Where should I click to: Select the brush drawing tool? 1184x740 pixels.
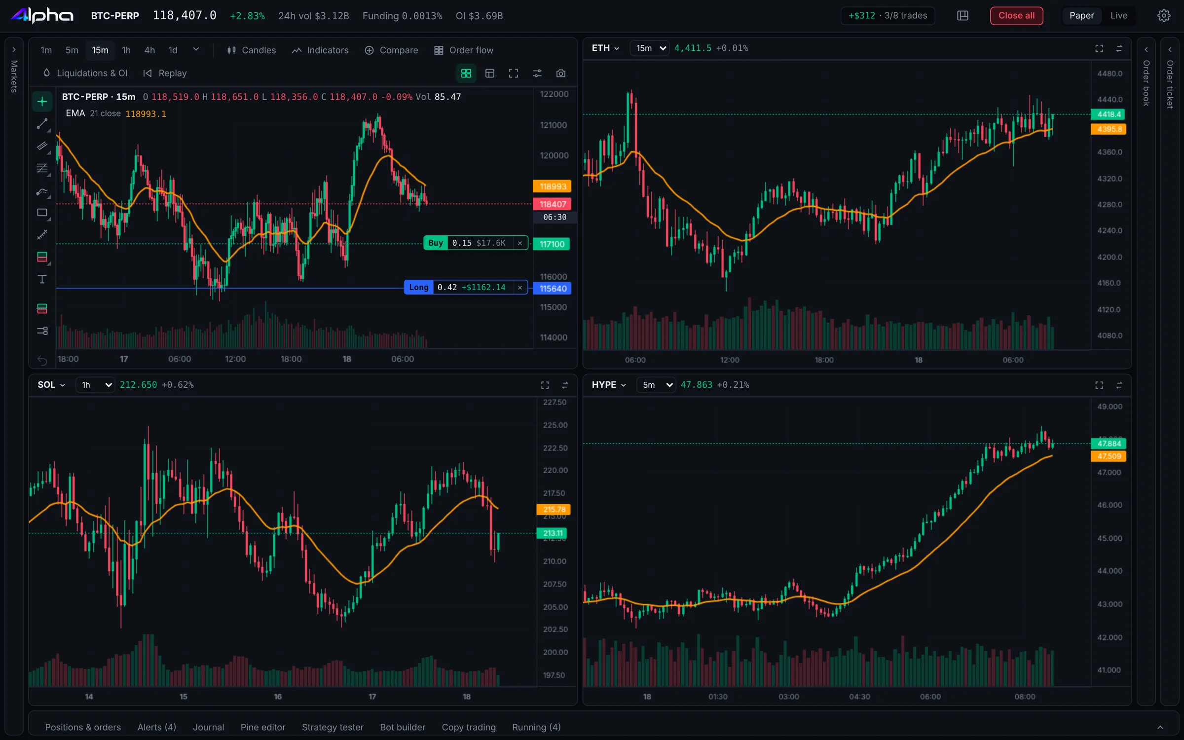42,191
